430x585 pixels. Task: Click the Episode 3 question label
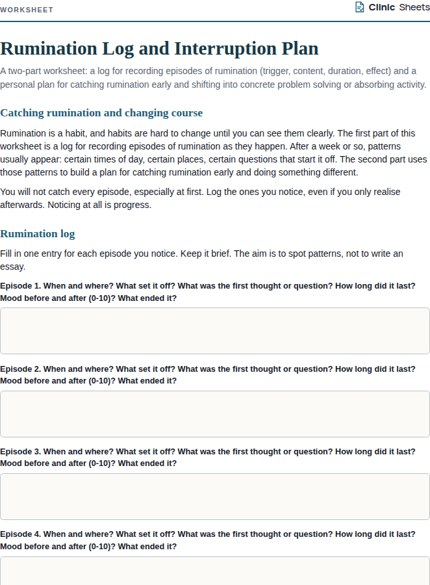coord(208,458)
